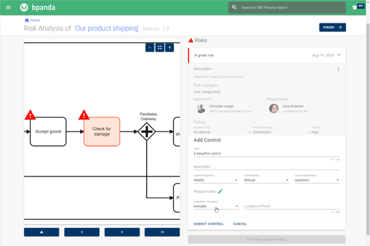Click the Version 1.0 label
The height and width of the screenshot is (246, 370).
(x=156, y=29)
